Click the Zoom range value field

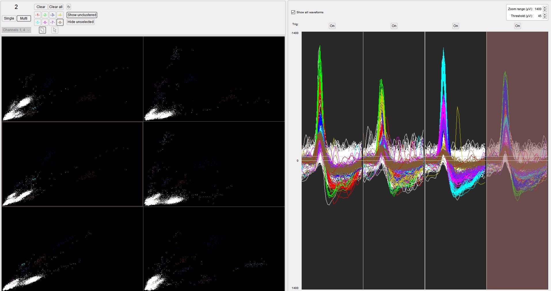(538, 9)
